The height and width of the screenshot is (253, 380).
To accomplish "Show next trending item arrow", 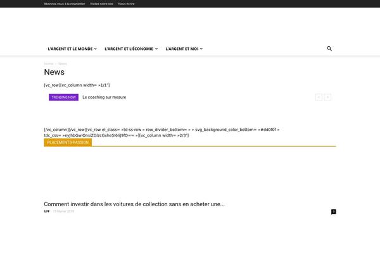I will click(327, 97).
